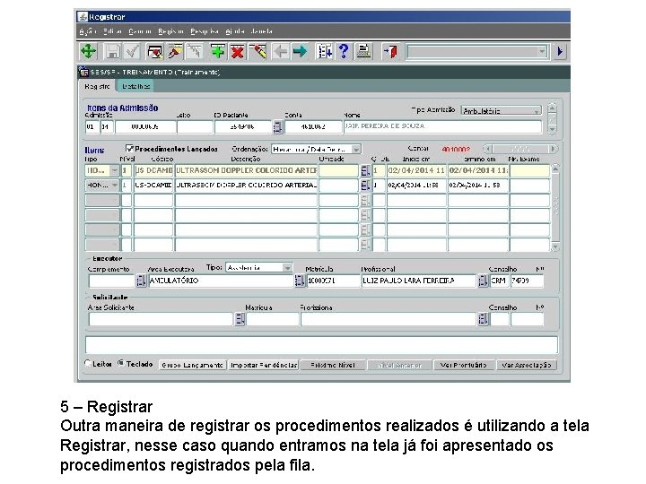The width and height of the screenshot is (646, 484).
Task: Open the Executor Tipo dropdown
Action: [258, 268]
